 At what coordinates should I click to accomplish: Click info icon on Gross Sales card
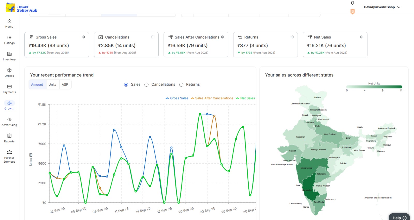click(x=83, y=37)
